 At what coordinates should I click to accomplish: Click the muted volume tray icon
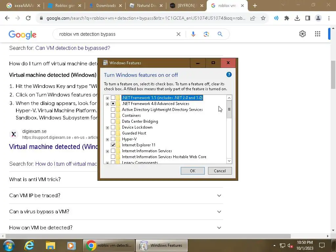point(290,245)
